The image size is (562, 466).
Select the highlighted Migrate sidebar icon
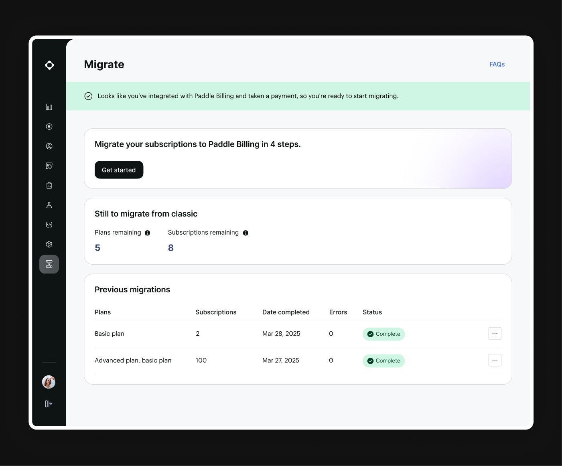(49, 264)
